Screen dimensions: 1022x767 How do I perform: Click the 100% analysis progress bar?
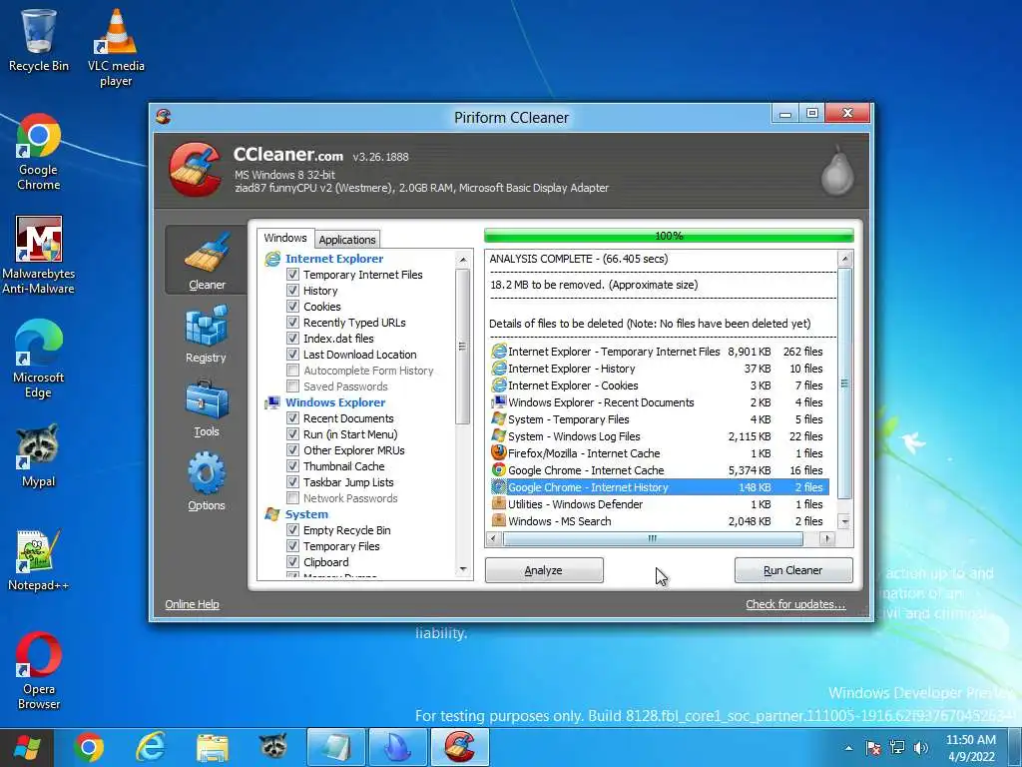[x=669, y=236]
